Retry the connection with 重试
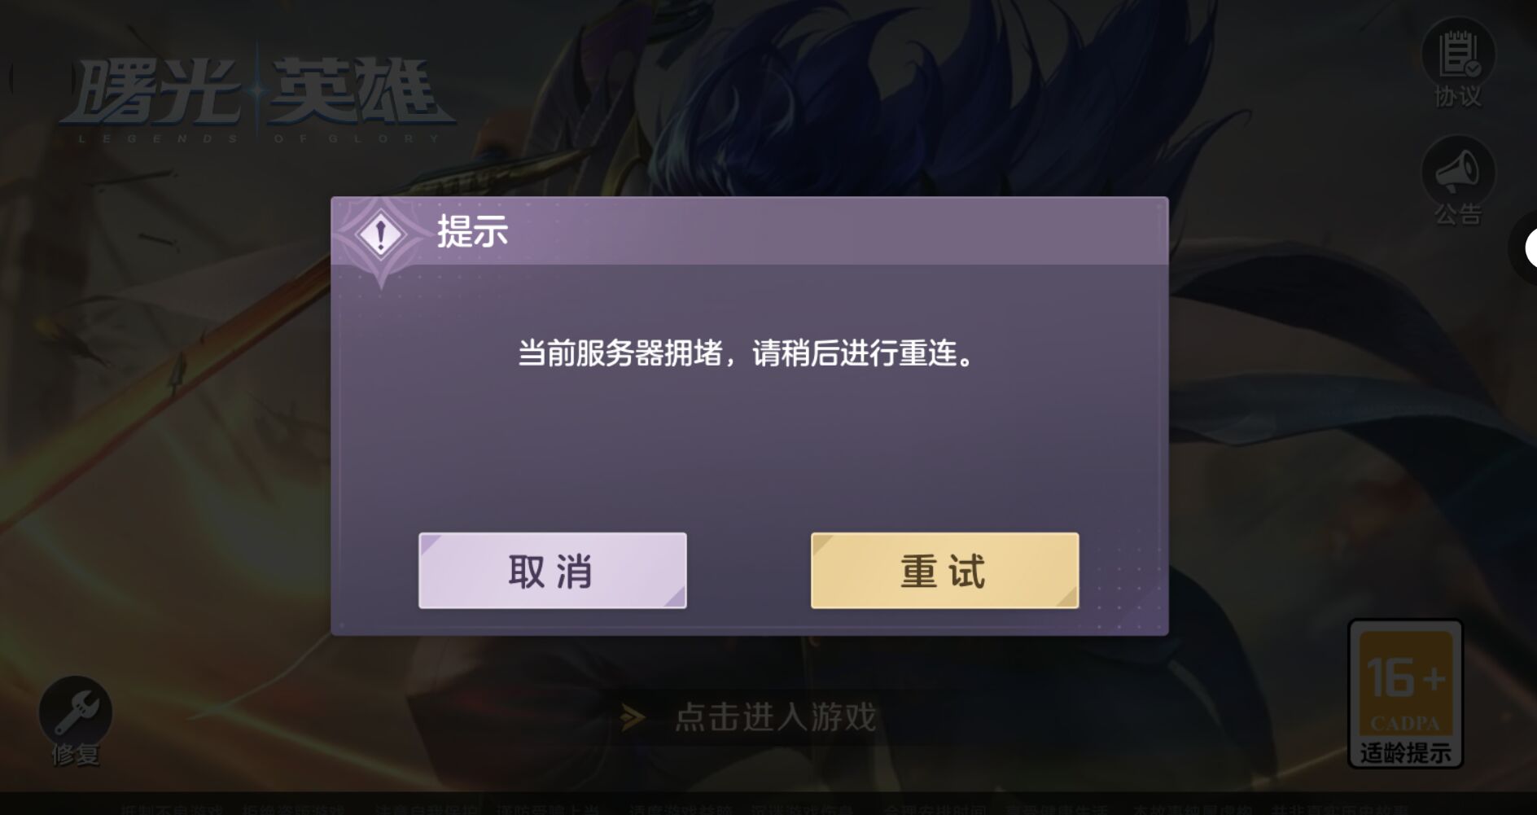The height and width of the screenshot is (815, 1537). click(944, 571)
